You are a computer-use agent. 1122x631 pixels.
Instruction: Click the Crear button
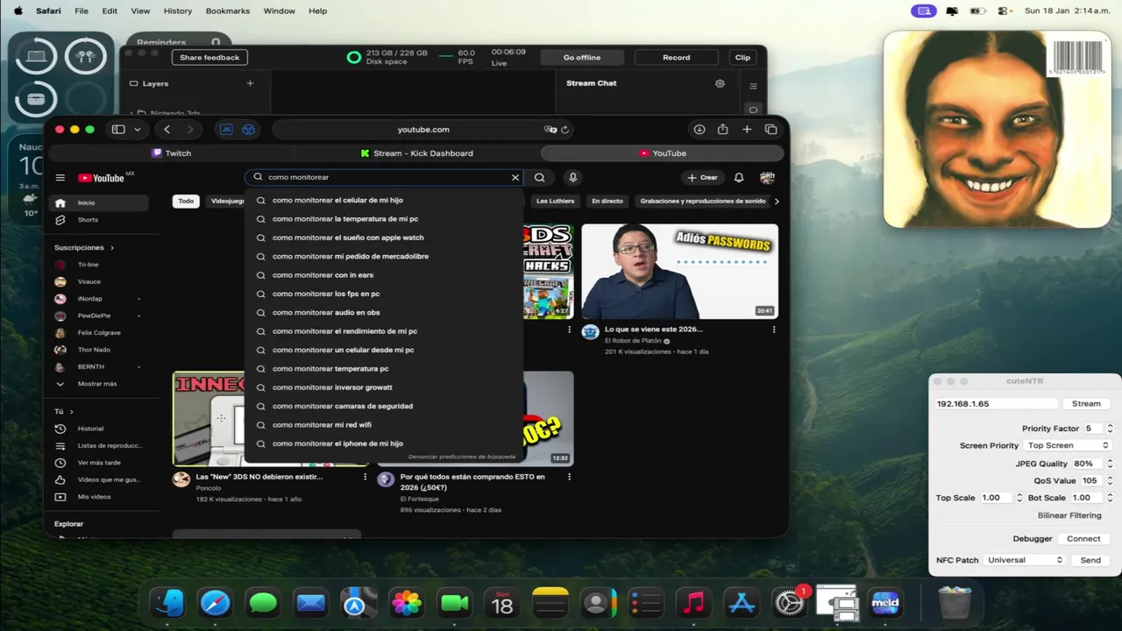tap(702, 177)
